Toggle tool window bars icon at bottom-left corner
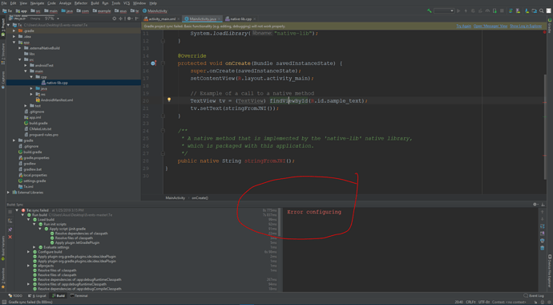 click(x=3, y=302)
